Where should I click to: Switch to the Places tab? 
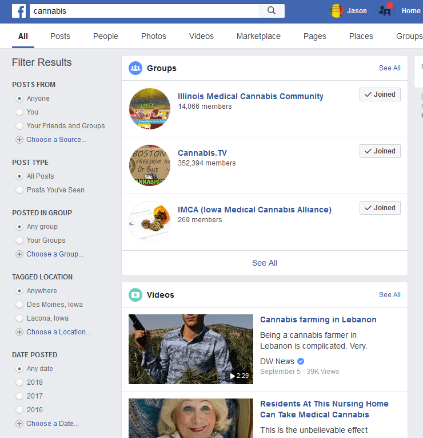(361, 36)
